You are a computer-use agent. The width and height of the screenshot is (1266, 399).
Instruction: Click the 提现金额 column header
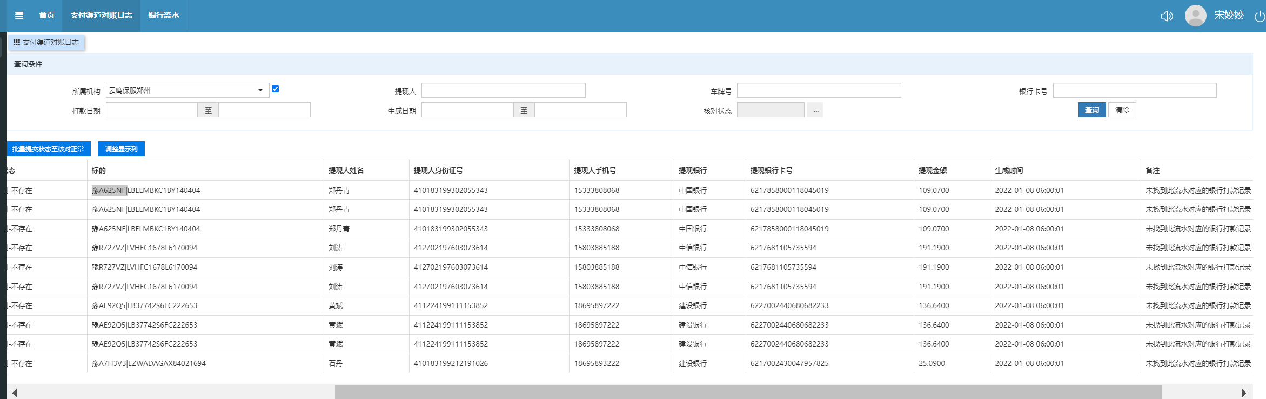(933, 170)
